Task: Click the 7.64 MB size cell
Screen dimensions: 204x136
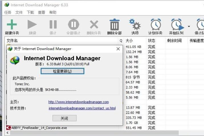Action: [132, 72]
